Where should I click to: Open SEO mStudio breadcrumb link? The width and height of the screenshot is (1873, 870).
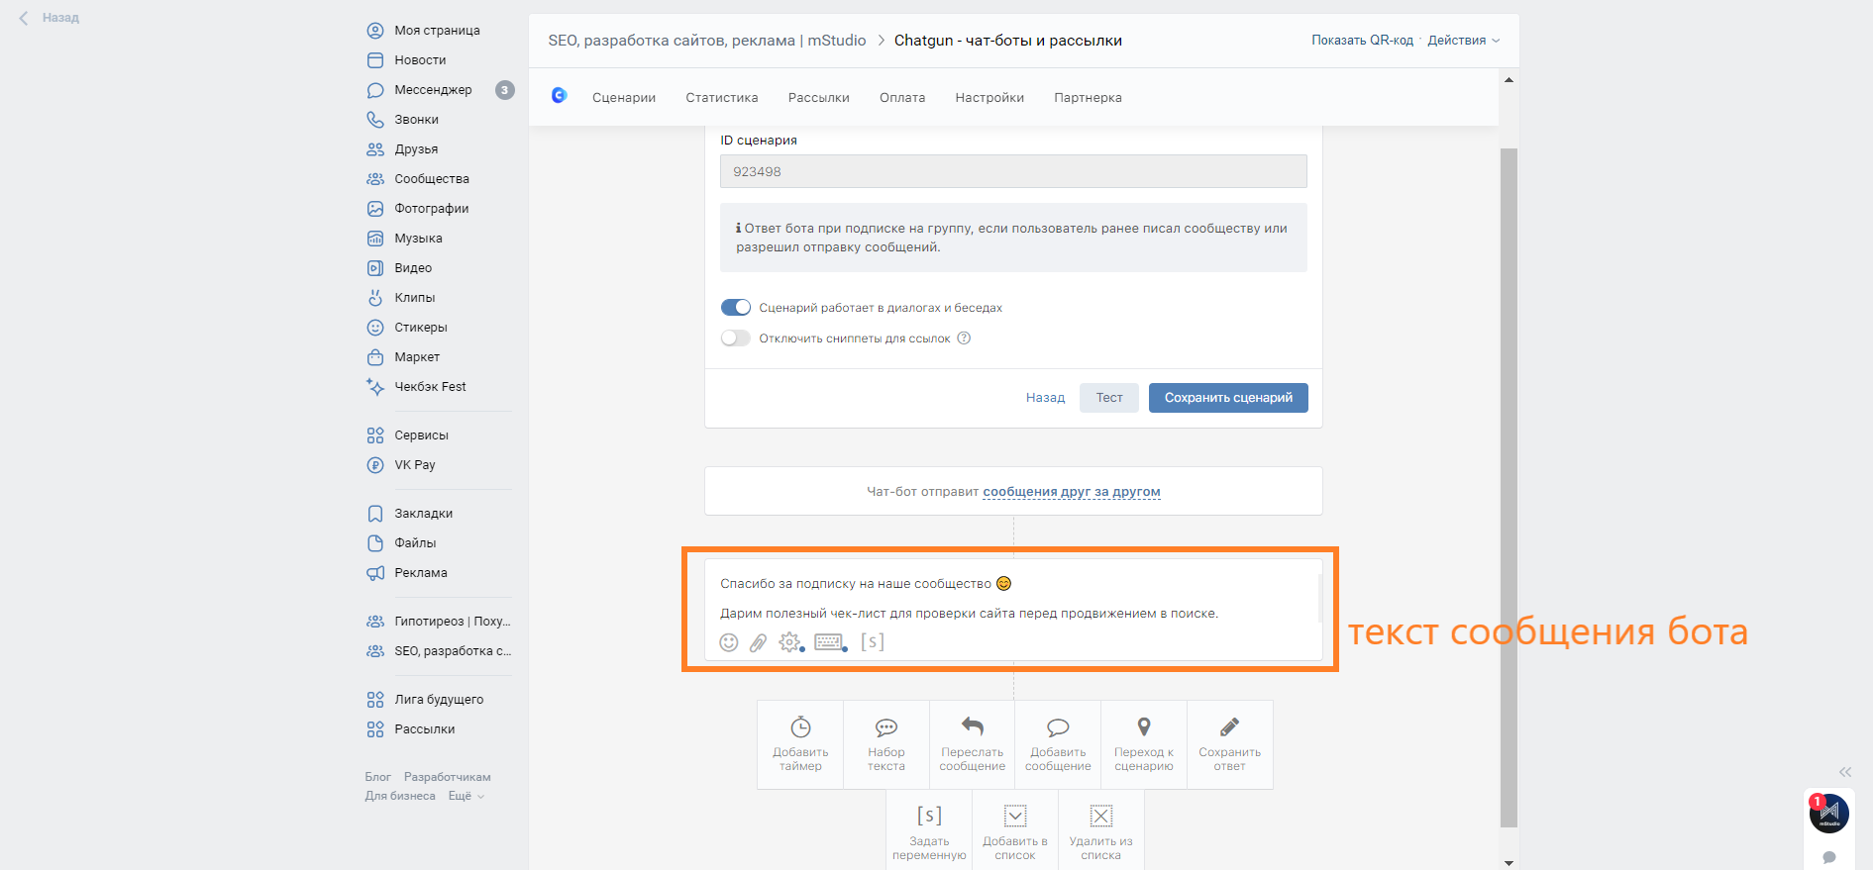click(707, 41)
